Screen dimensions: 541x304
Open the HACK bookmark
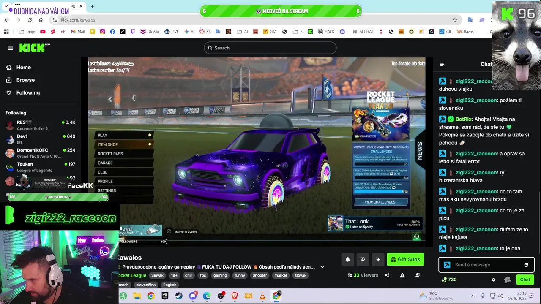tap(326, 32)
